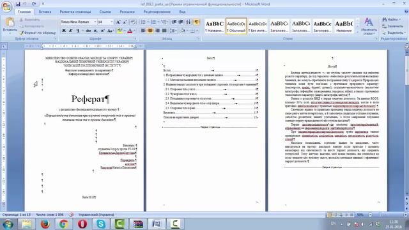Open the Times New Roman font dropdown
The height and width of the screenshot is (230, 409).
click(x=95, y=22)
